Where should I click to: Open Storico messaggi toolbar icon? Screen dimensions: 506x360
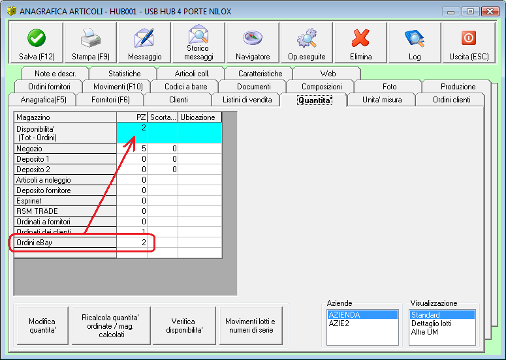coord(198,34)
